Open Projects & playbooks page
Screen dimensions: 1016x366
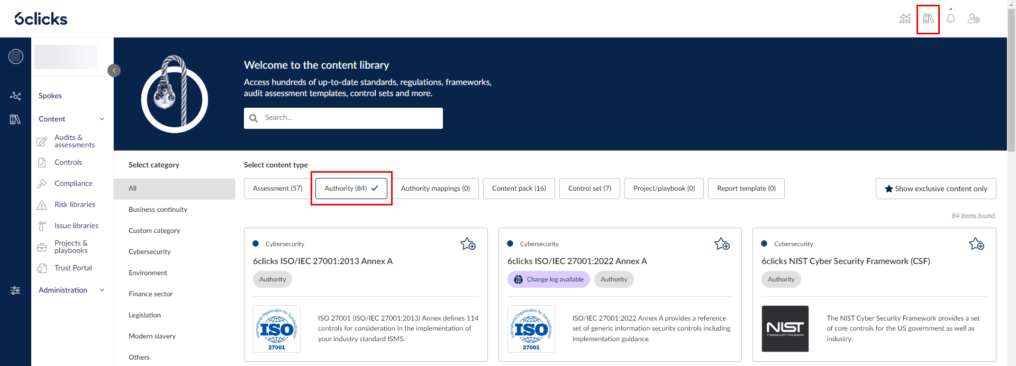71,247
